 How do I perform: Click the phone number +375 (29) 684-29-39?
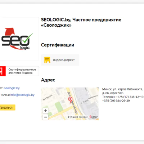(116, 101)
